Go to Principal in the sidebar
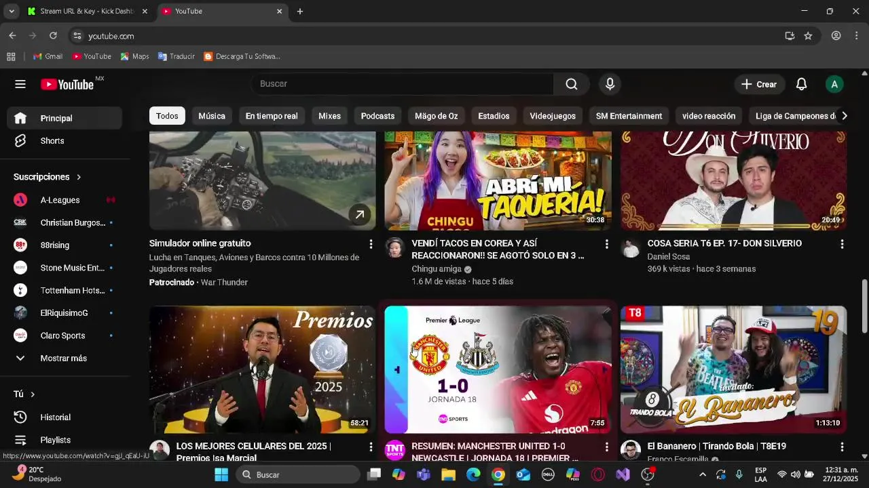 tap(64, 118)
